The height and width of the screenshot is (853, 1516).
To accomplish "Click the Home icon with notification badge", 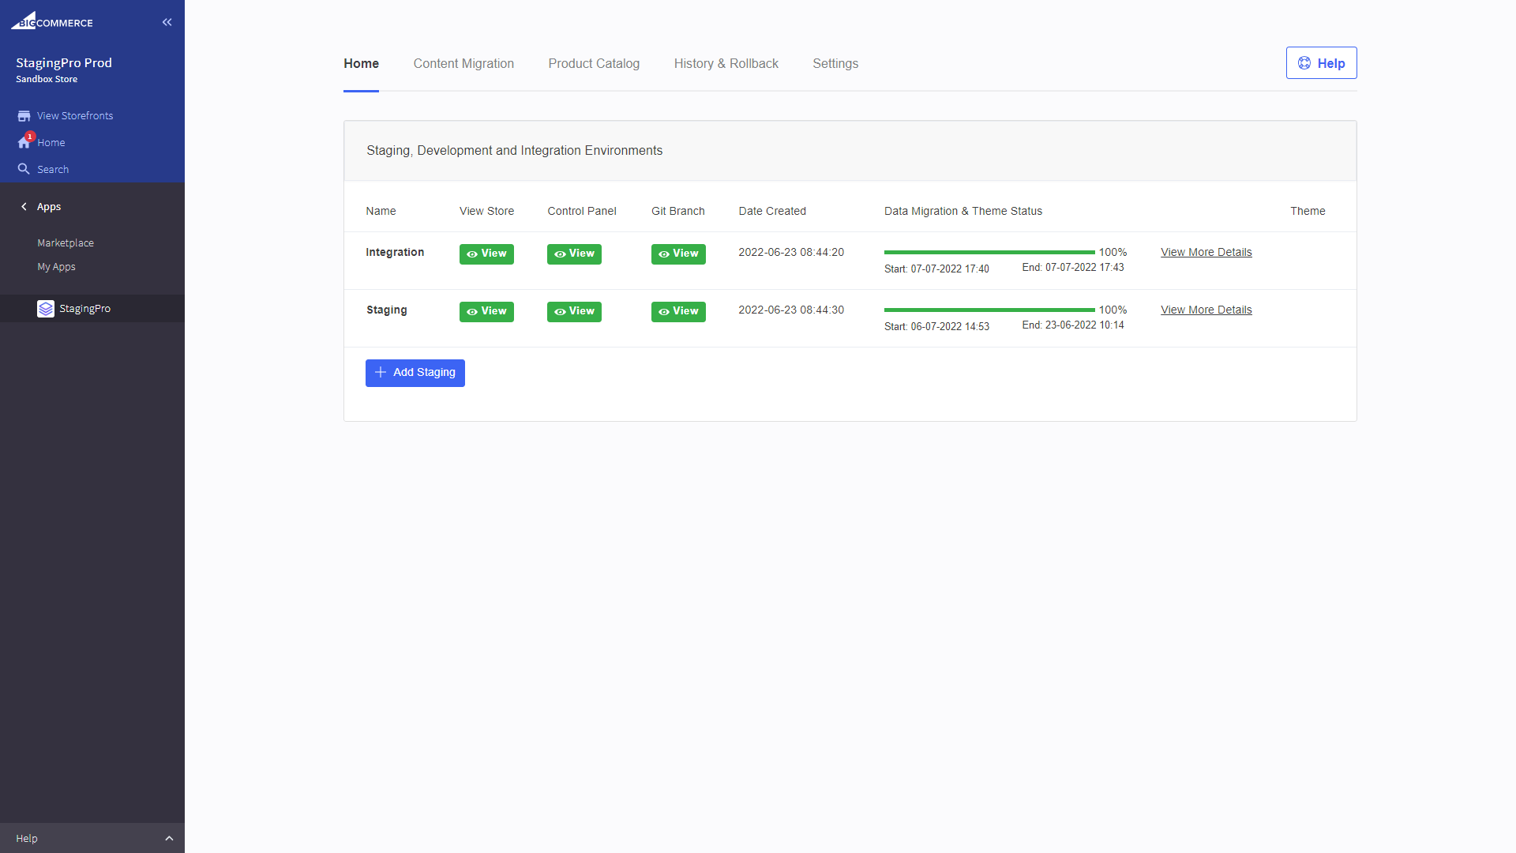I will pyautogui.click(x=24, y=142).
